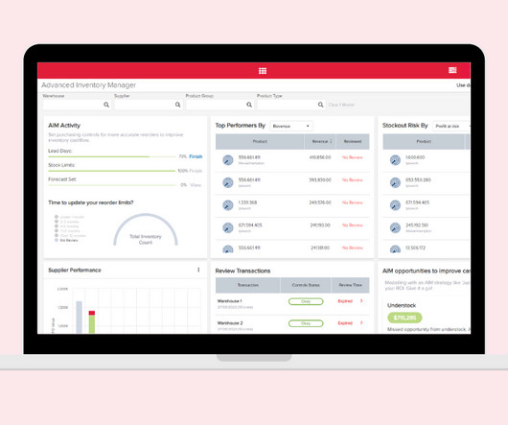Click the Product Group search icon
The image size is (508, 425).
point(249,105)
